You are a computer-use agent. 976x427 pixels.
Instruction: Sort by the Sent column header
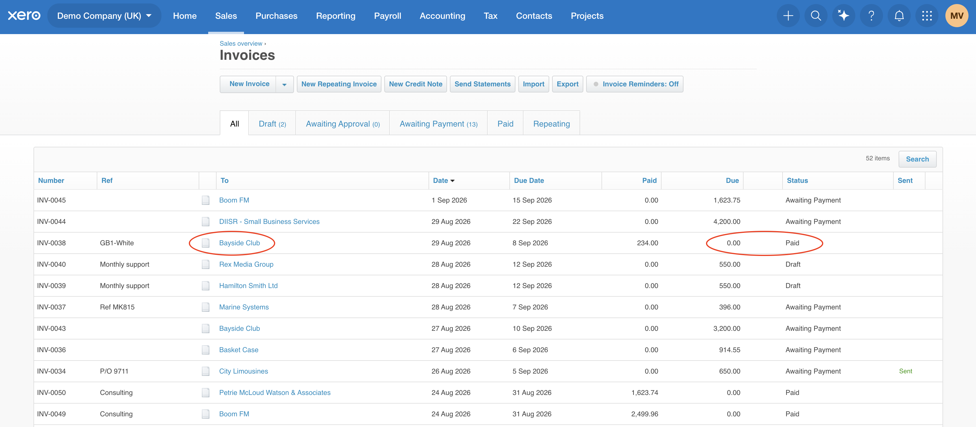(905, 181)
